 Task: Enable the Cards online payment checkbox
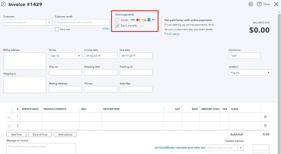[117, 20]
